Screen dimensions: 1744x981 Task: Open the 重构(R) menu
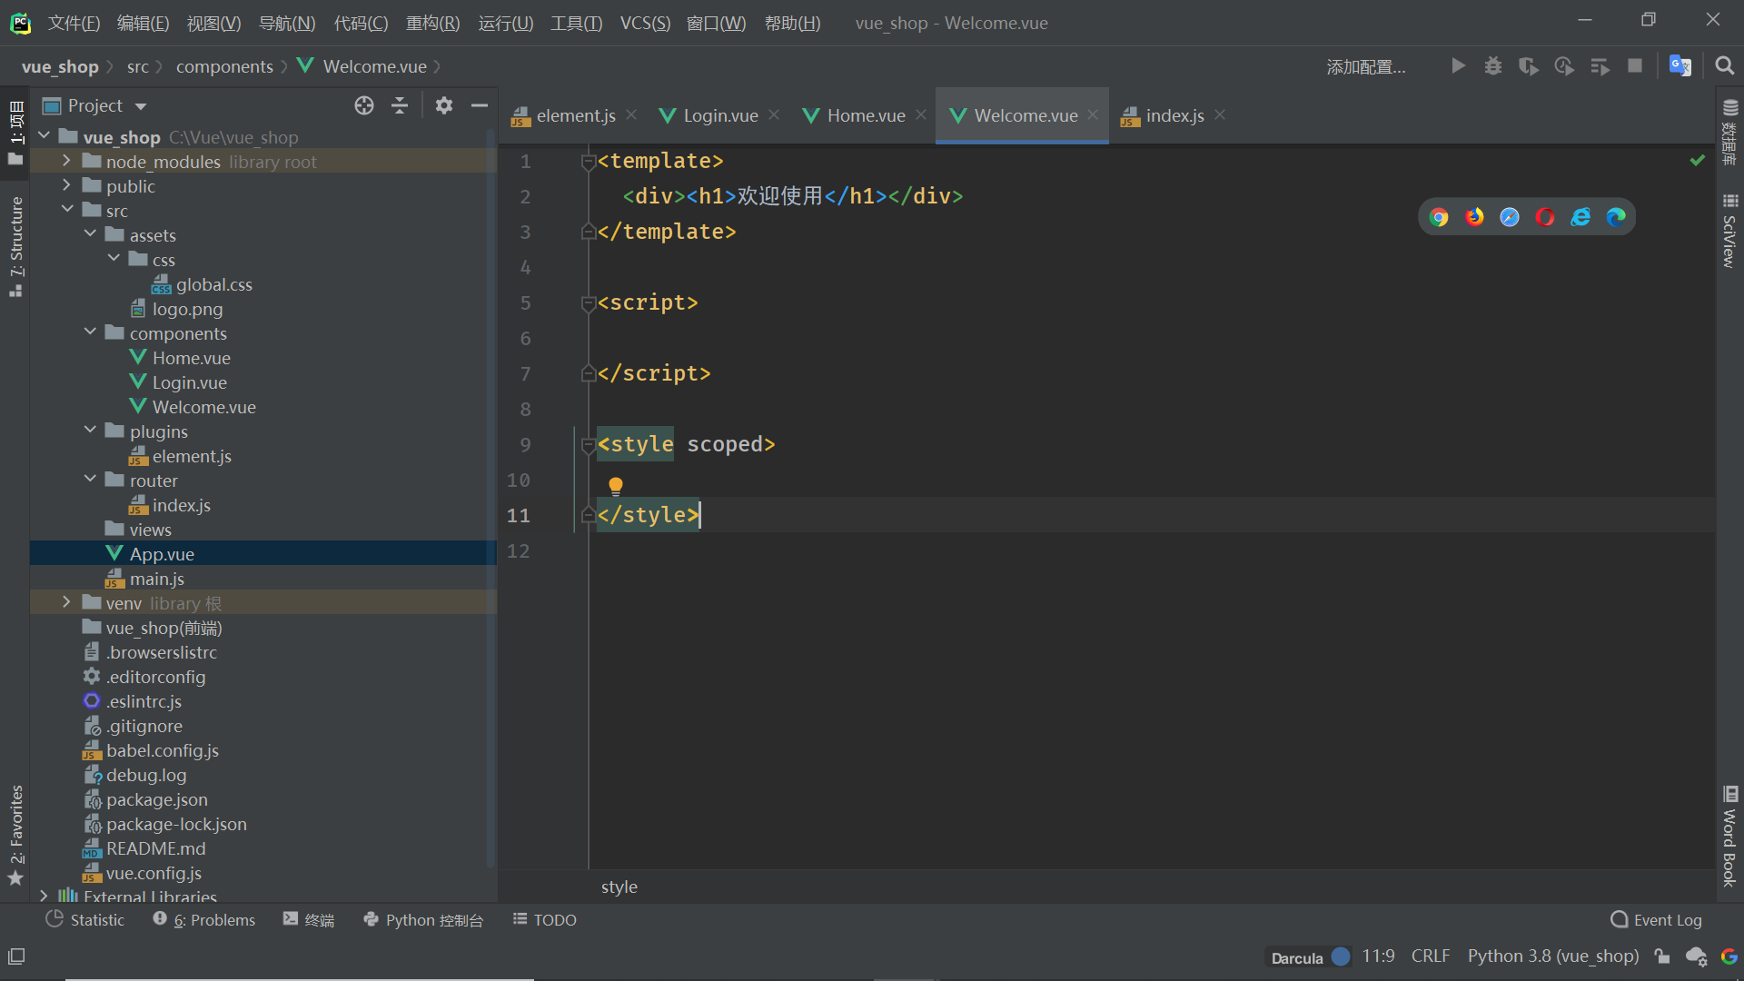432,23
